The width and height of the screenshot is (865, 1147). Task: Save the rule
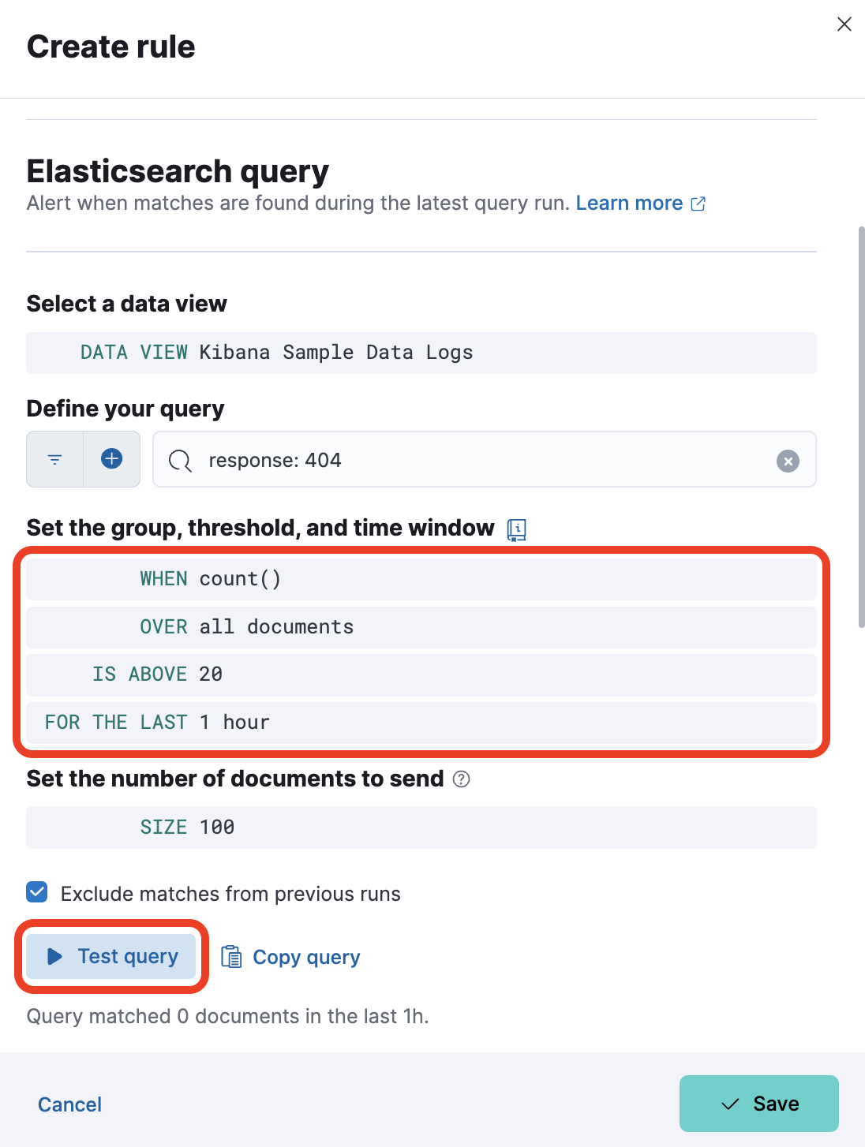[x=759, y=1104]
